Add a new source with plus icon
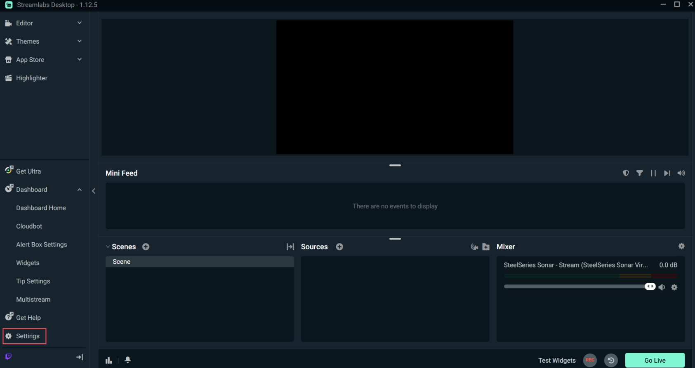 point(339,247)
